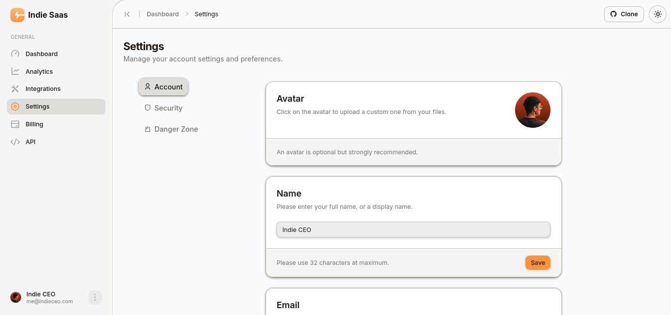
Task: Save the name with the Save button
Action: 538,263
